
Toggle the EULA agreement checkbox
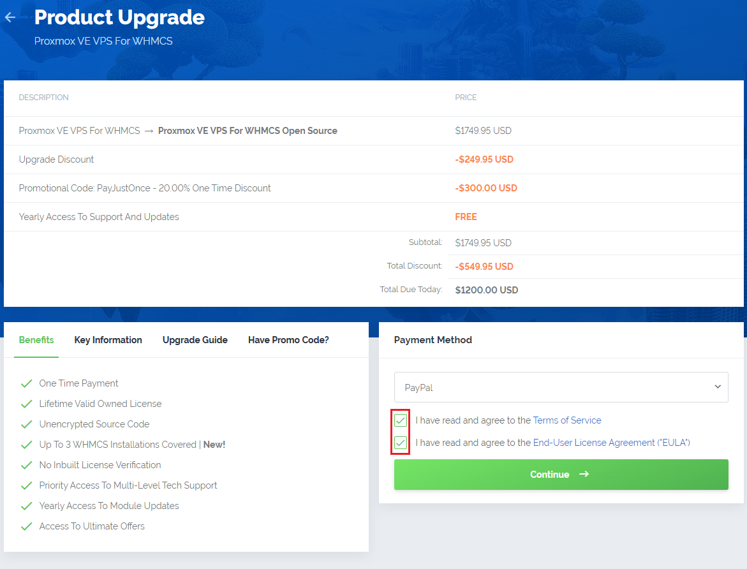point(401,443)
